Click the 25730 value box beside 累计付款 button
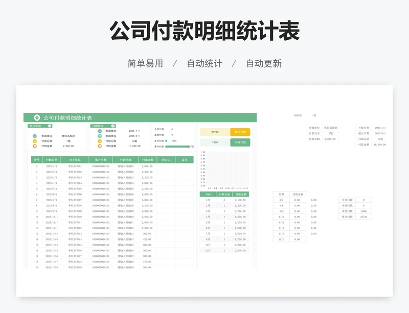 click(215, 132)
